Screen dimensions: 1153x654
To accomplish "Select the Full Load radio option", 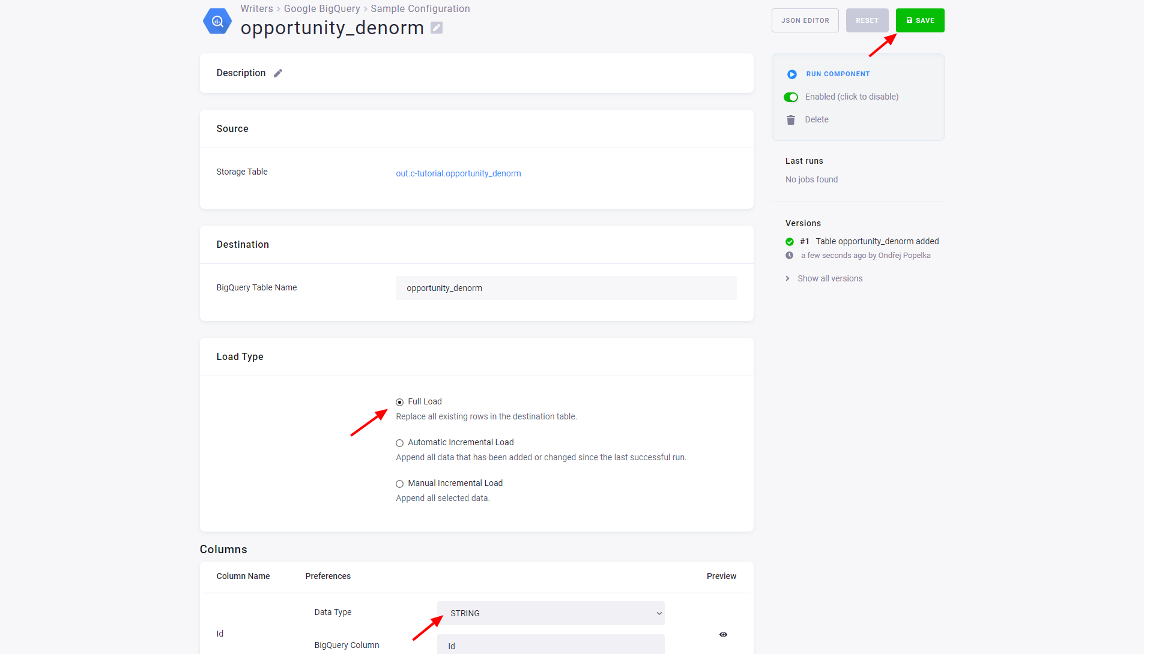I will point(399,402).
